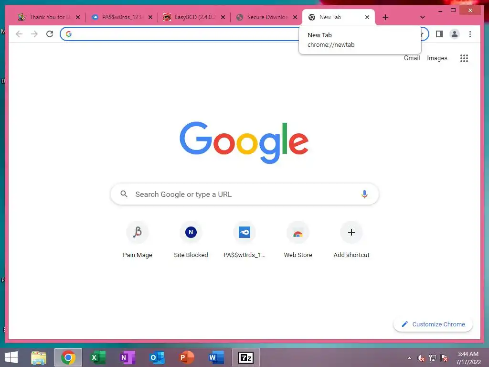Open the Gmail link
The image size is (489, 367).
412,58
